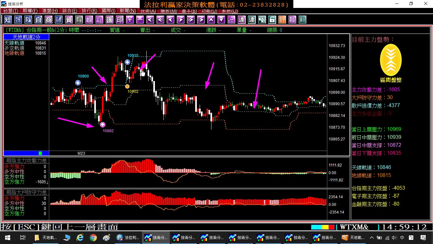Screen dimensions: 433x244
Task: Click the 當日下關支撐 value 10835
Action: click(394, 153)
